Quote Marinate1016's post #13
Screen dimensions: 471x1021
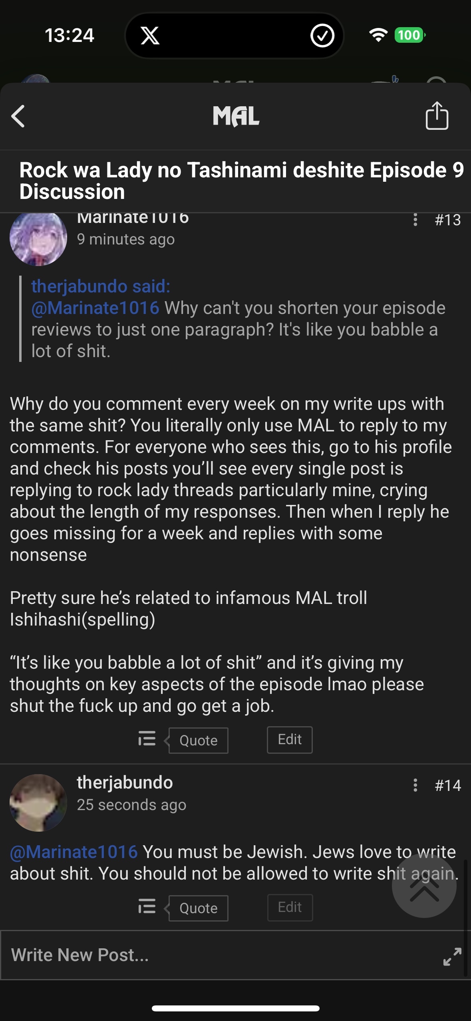(x=198, y=740)
